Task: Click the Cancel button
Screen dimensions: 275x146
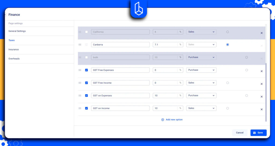Action: [240, 133]
